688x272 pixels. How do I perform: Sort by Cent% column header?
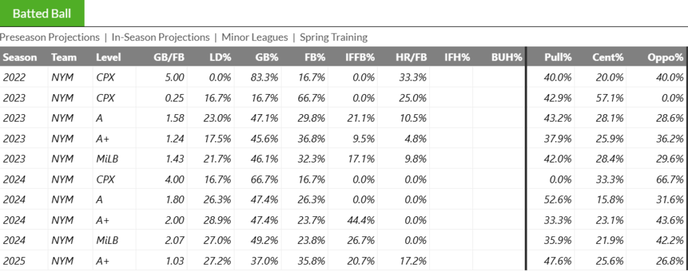609,57
